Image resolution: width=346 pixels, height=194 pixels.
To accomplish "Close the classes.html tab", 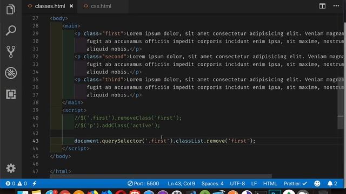I will coord(71,6).
